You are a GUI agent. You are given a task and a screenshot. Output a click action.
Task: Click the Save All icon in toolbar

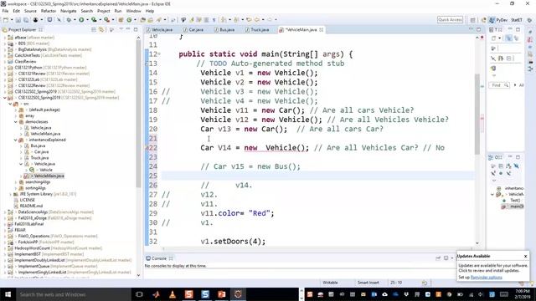(26, 20)
